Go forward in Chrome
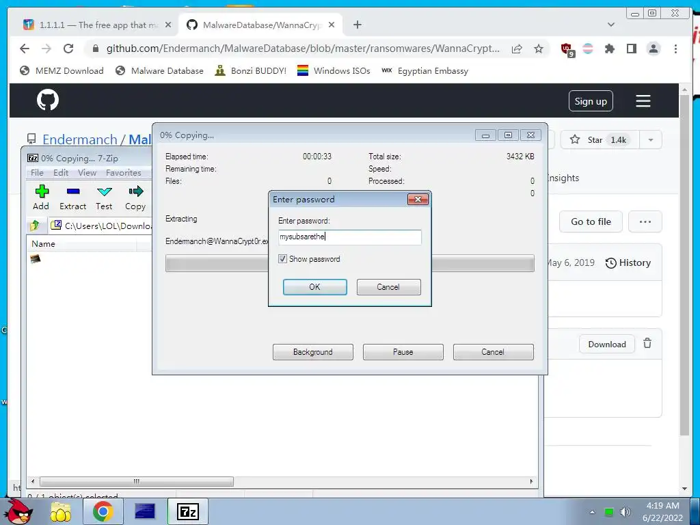The height and width of the screenshot is (525, 700). [46, 49]
